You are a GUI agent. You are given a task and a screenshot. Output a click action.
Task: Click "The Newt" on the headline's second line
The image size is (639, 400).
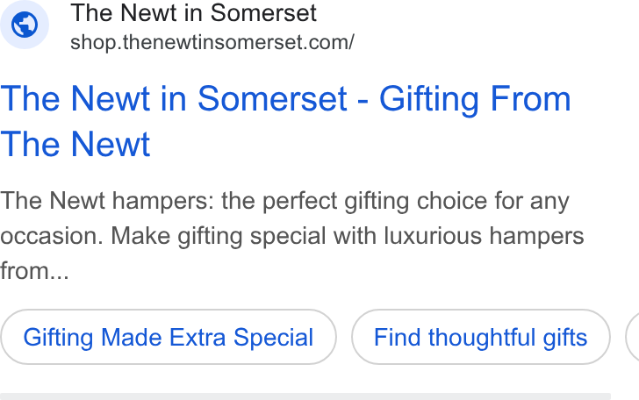[x=75, y=144]
